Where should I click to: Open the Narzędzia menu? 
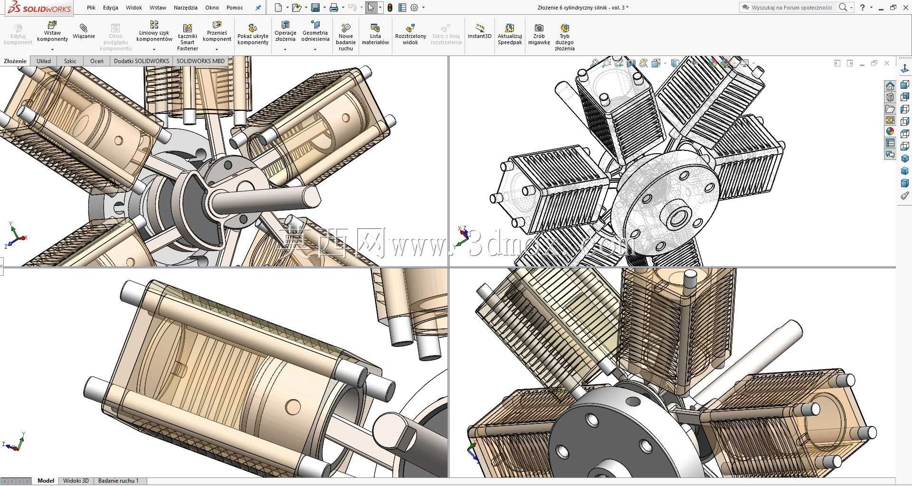(x=186, y=8)
